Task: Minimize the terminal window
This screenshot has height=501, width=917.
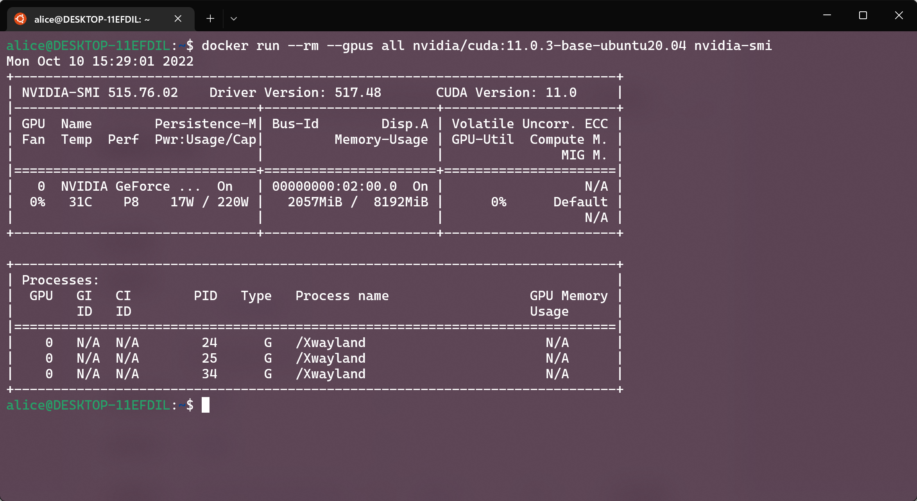Action: point(827,15)
